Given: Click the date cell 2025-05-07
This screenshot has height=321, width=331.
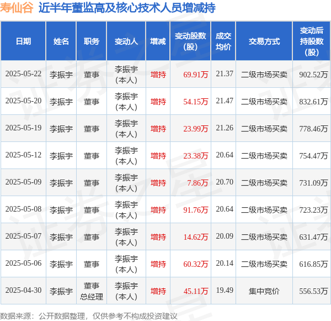Looking at the screenshot, I should (x=23, y=236).
